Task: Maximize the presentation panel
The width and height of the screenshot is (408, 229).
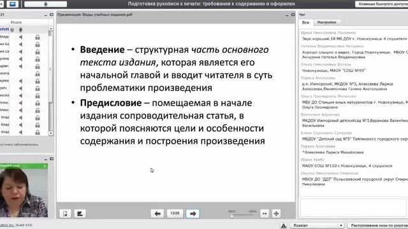Action: click(x=293, y=15)
